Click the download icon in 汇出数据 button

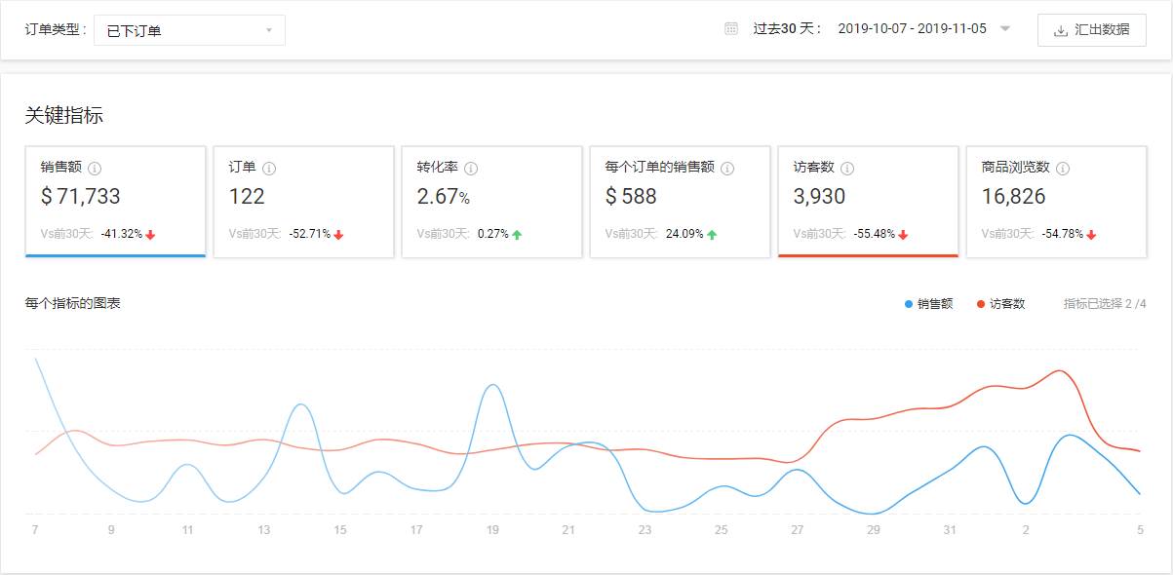pos(1061,30)
